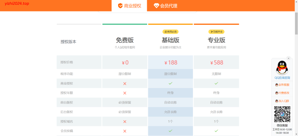
Task: Click the 程序功能 row label
Action: tap(67, 74)
